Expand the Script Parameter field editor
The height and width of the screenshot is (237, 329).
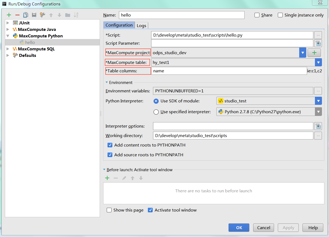pyautogui.click(x=318, y=43)
